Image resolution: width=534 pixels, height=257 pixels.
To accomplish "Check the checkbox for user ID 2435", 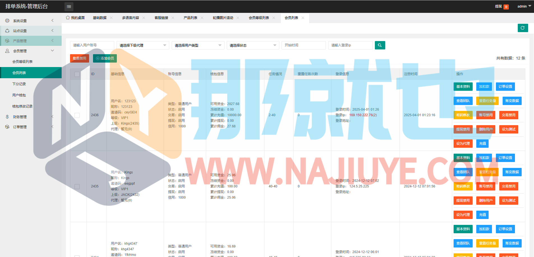I will coord(77,187).
